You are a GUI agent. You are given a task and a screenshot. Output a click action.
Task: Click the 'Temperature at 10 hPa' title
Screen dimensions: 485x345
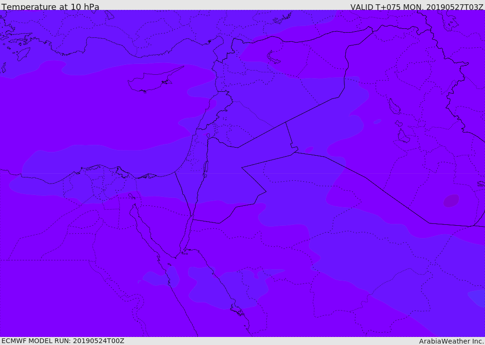(x=50, y=7)
